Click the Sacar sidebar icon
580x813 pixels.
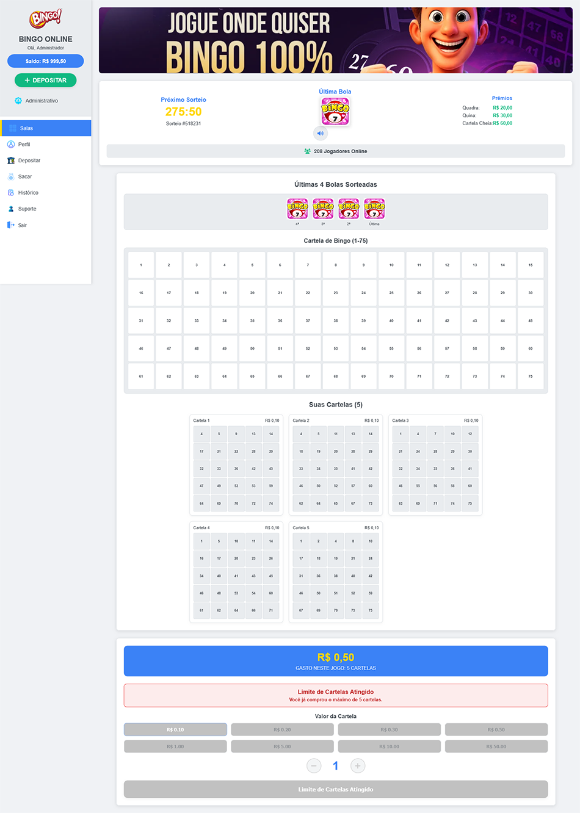coord(11,177)
